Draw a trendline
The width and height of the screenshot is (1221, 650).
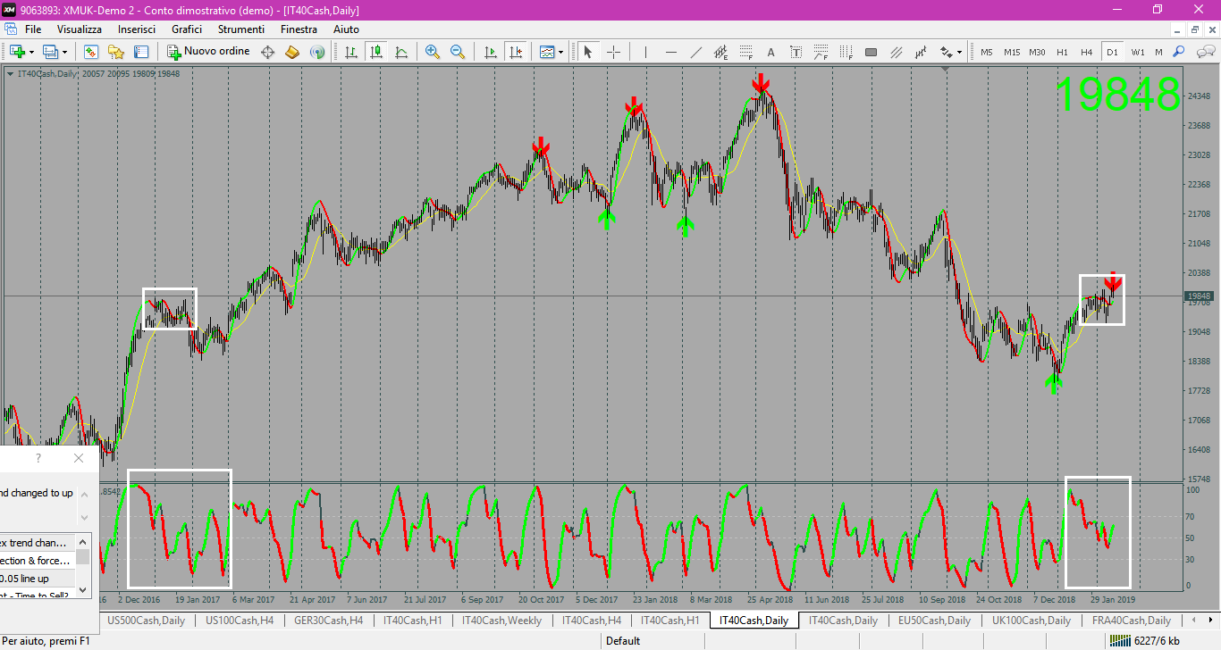(695, 52)
